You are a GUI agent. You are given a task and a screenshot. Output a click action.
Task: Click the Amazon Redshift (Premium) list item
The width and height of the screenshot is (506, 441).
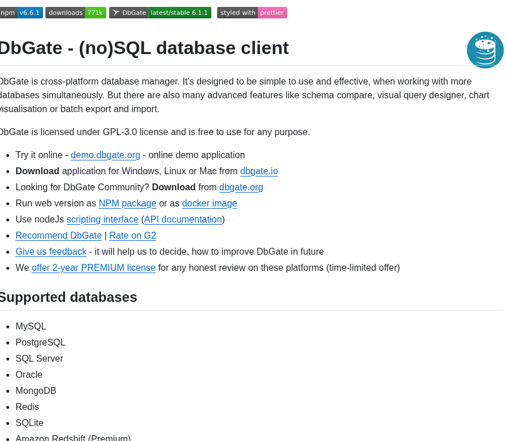[x=74, y=438]
